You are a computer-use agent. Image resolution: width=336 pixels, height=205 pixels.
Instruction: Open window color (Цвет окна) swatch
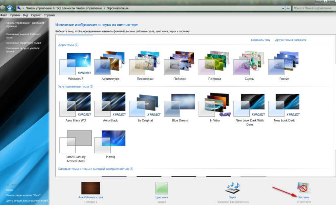161,188
